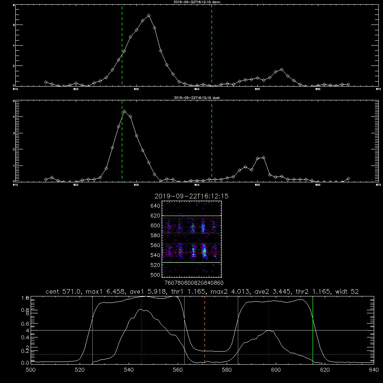Select the dotted horizontal threshold line in bottom plot

[202, 354]
